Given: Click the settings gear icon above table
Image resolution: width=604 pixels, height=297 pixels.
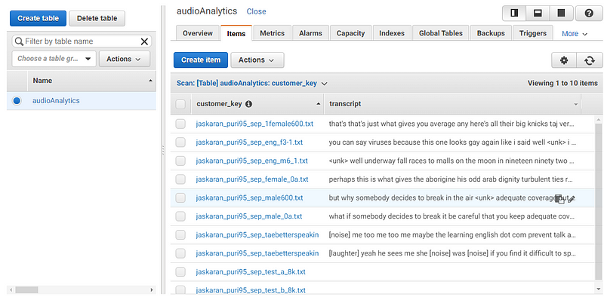Looking at the screenshot, I should [564, 60].
